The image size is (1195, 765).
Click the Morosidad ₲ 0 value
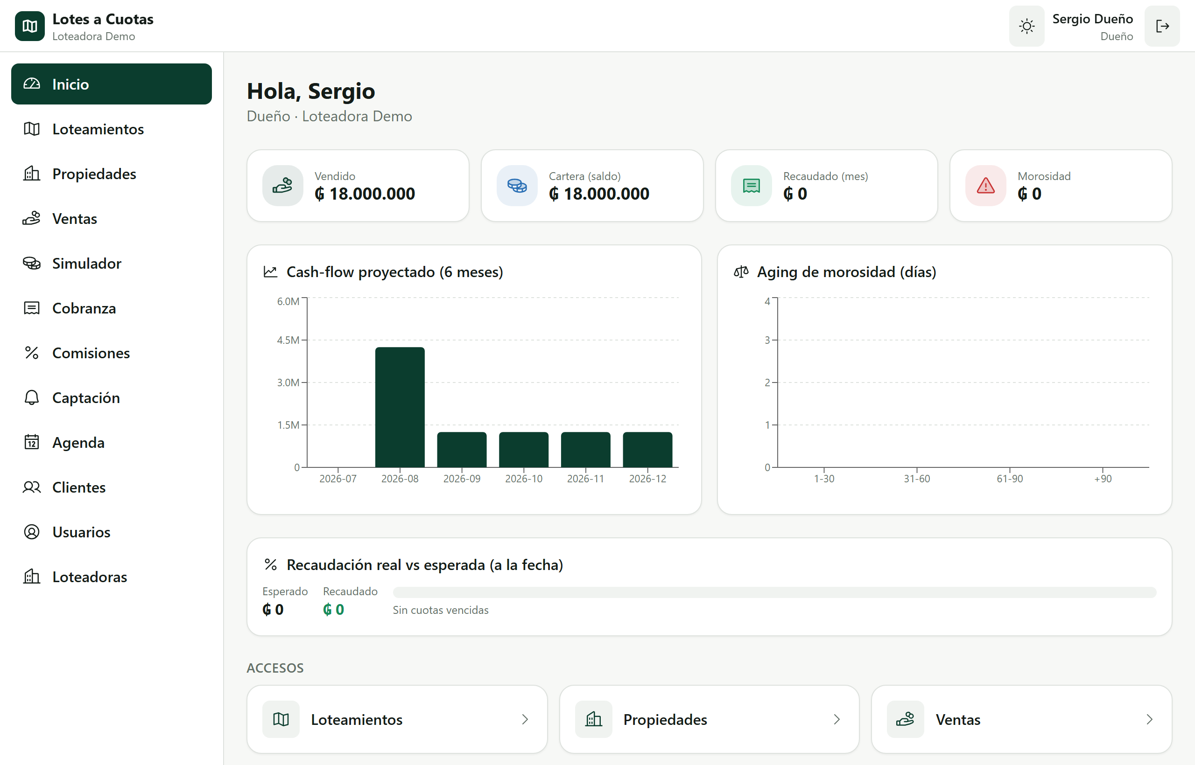coord(1029,194)
